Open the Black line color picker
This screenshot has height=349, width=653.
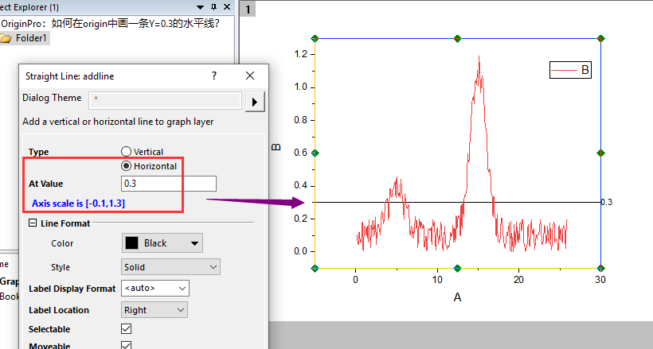pyautogui.click(x=162, y=243)
